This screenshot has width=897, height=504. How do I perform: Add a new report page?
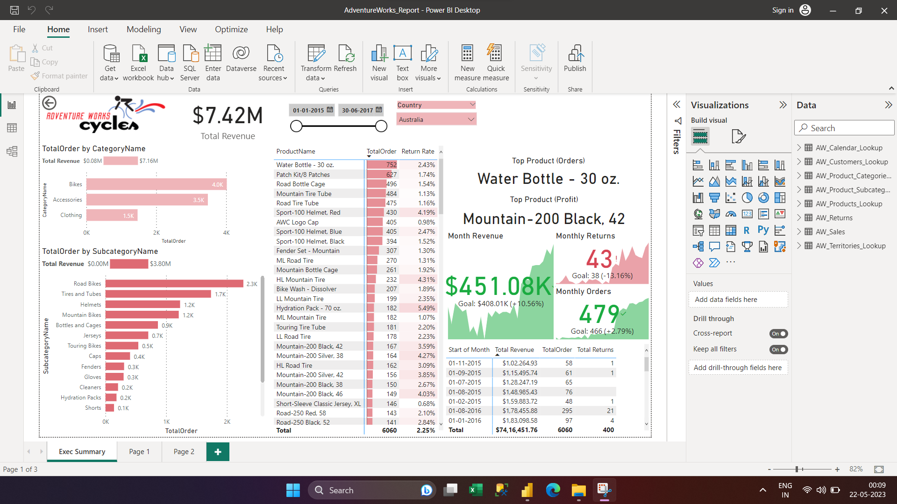(218, 452)
